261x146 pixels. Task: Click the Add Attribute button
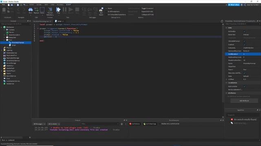pyautogui.click(x=244, y=101)
